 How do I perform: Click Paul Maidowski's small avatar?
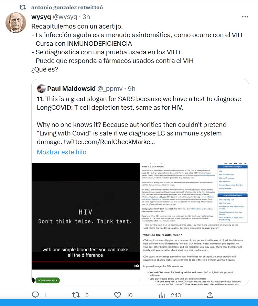point(42,89)
